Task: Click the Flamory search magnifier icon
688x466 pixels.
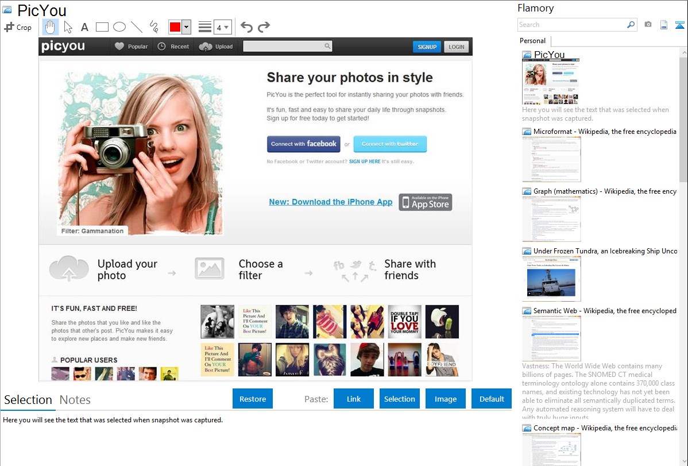Action: tap(631, 25)
